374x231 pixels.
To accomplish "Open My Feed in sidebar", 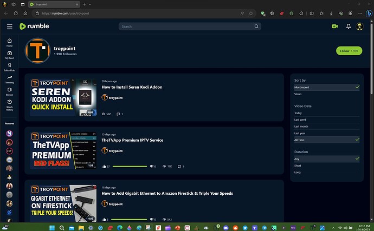I will click(x=10, y=55).
